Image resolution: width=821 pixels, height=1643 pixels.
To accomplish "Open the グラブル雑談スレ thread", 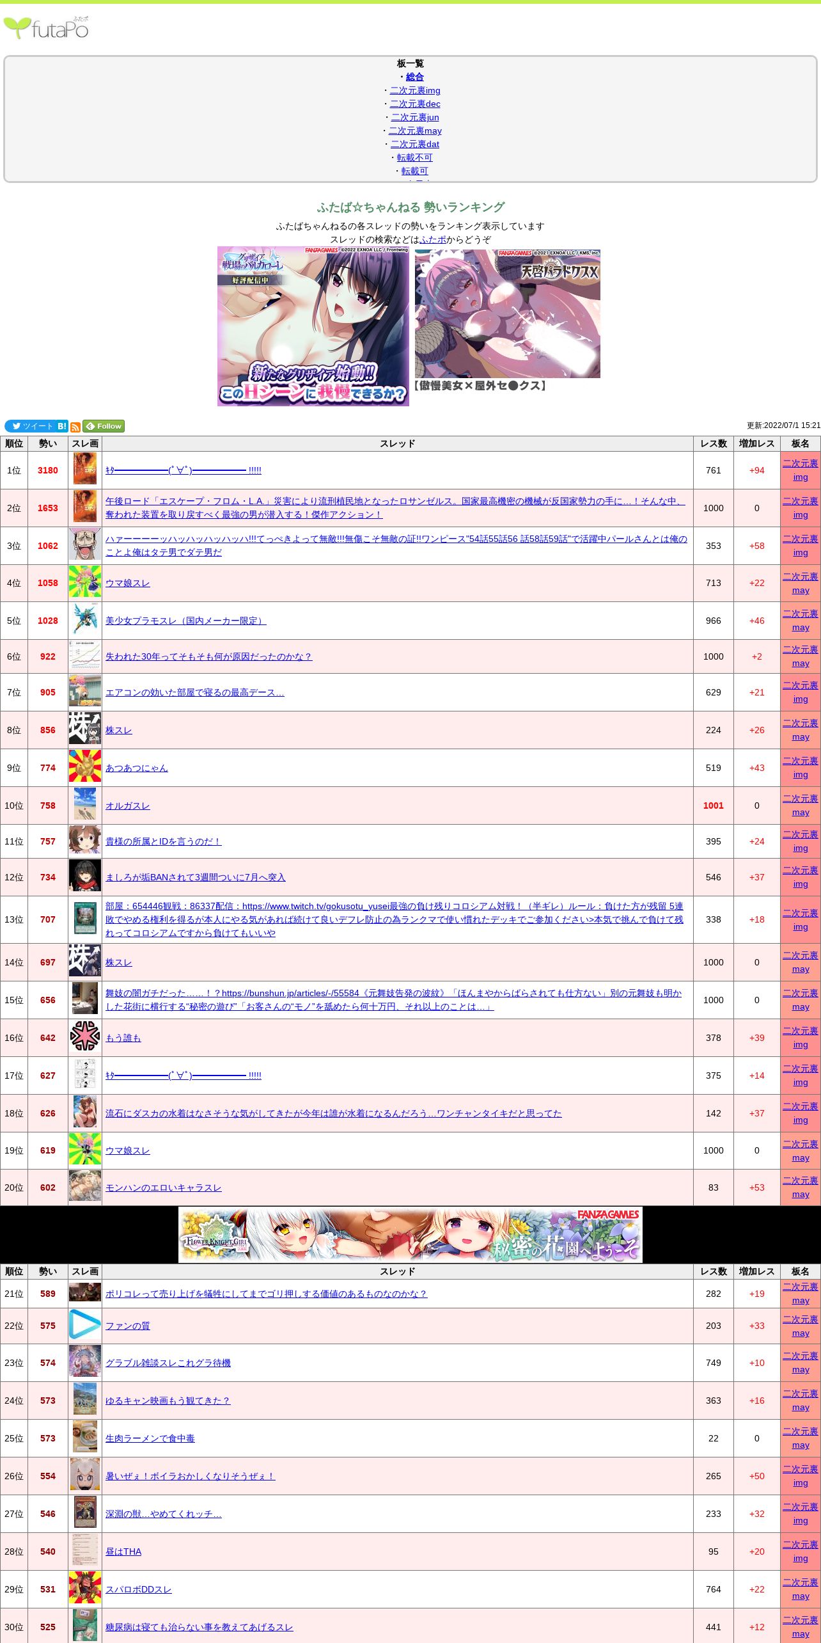I will pyautogui.click(x=168, y=1363).
